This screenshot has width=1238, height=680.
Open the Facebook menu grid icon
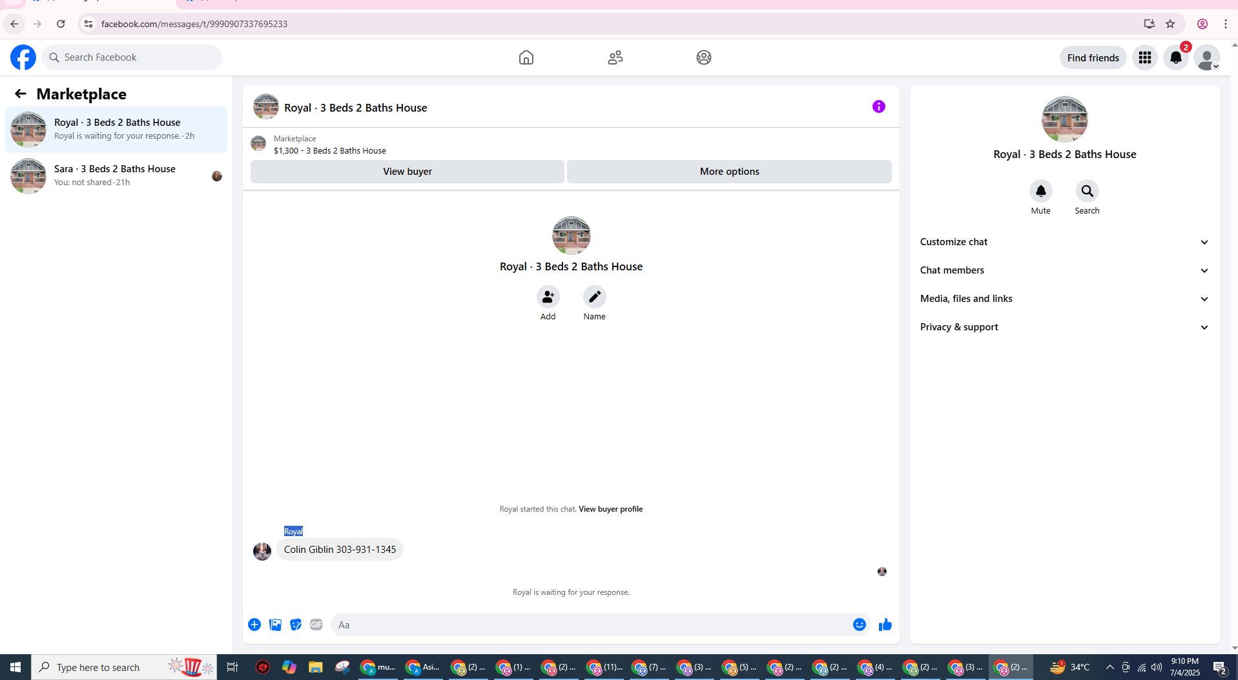1145,57
